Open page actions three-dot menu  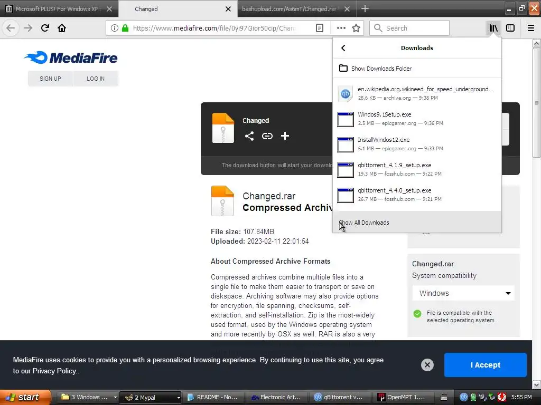[341, 28]
